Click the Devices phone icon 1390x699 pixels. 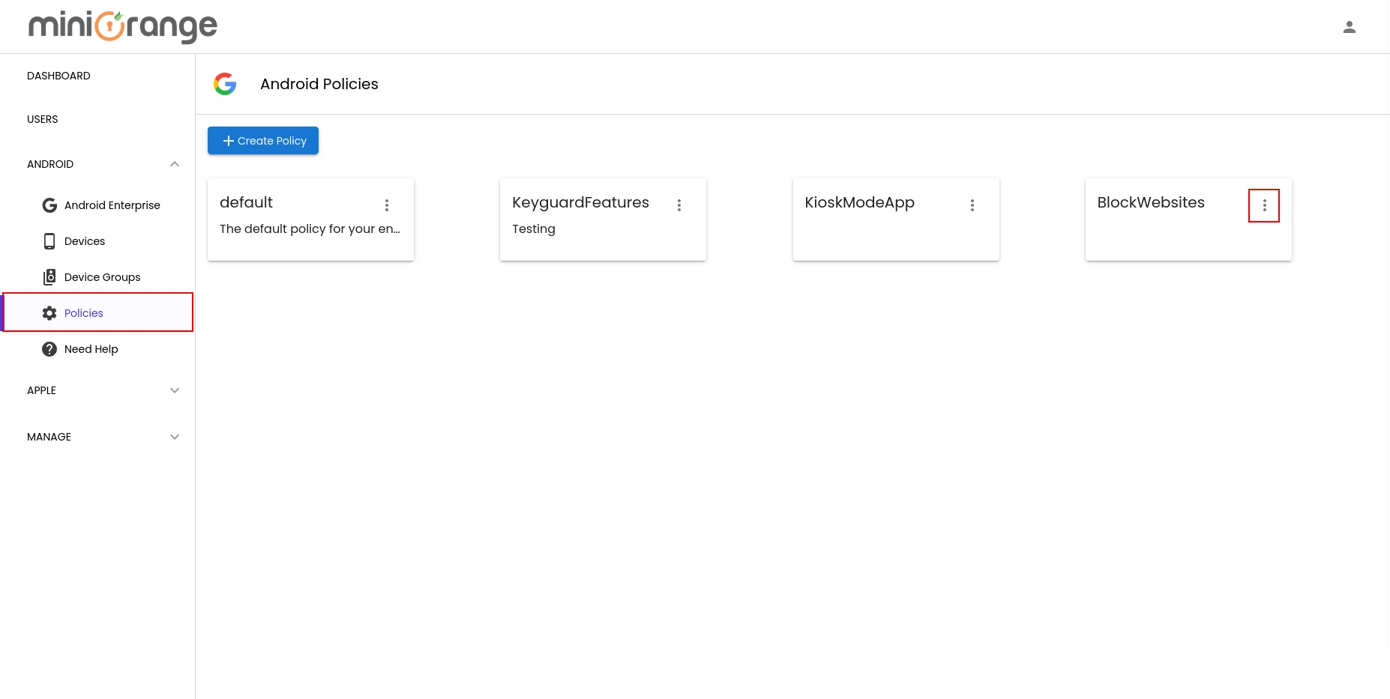click(x=49, y=240)
